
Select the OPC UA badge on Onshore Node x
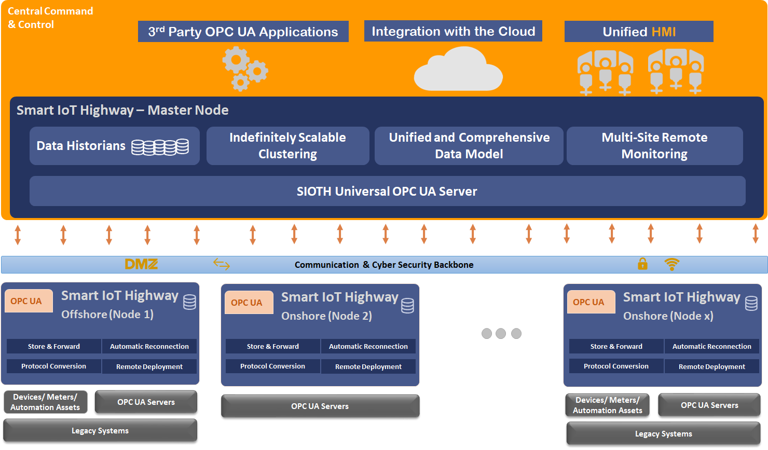pos(591,302)
